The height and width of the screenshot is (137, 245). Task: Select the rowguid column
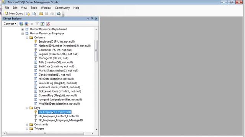[x=60, y=100]
